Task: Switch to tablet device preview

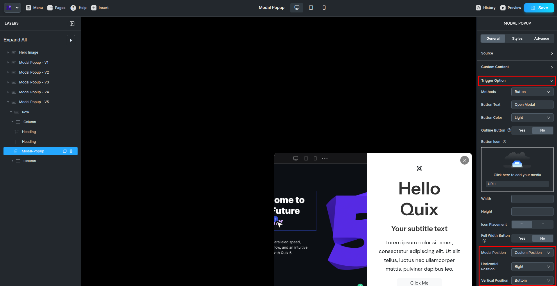Action: click(311, 8)
